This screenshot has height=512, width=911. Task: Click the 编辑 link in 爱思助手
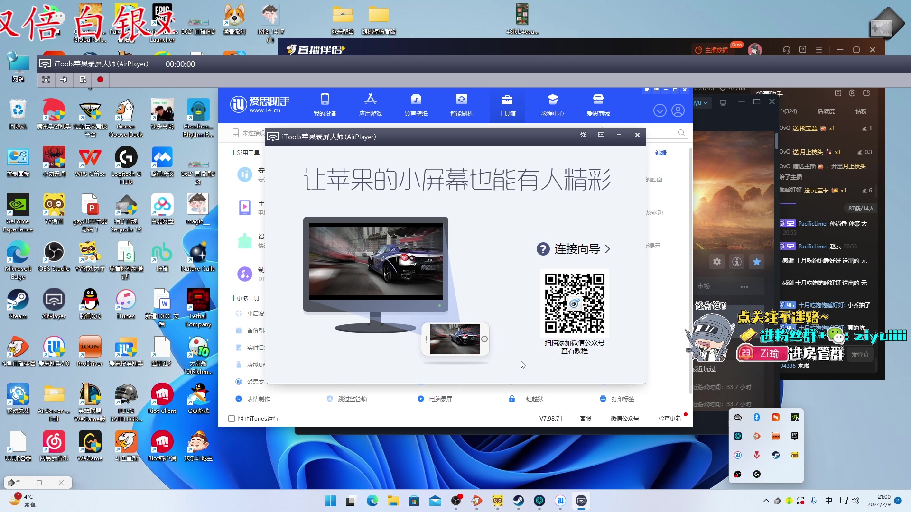[661, 153]
